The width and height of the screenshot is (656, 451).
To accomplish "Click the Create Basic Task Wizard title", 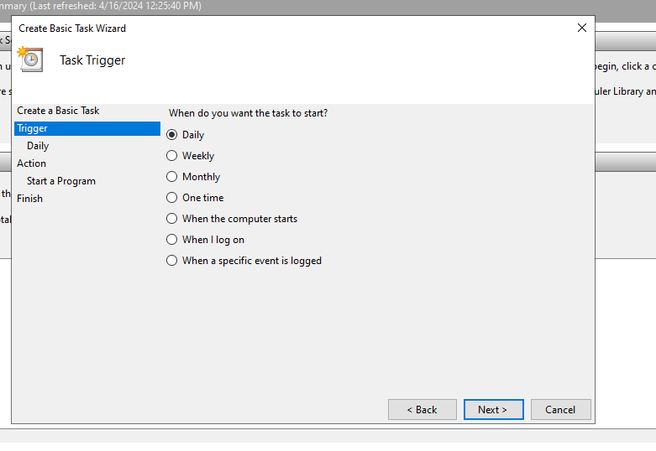I will tap(72, 29).
